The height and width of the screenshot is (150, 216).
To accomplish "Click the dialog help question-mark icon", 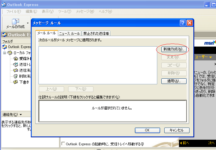I will (183, 23).
